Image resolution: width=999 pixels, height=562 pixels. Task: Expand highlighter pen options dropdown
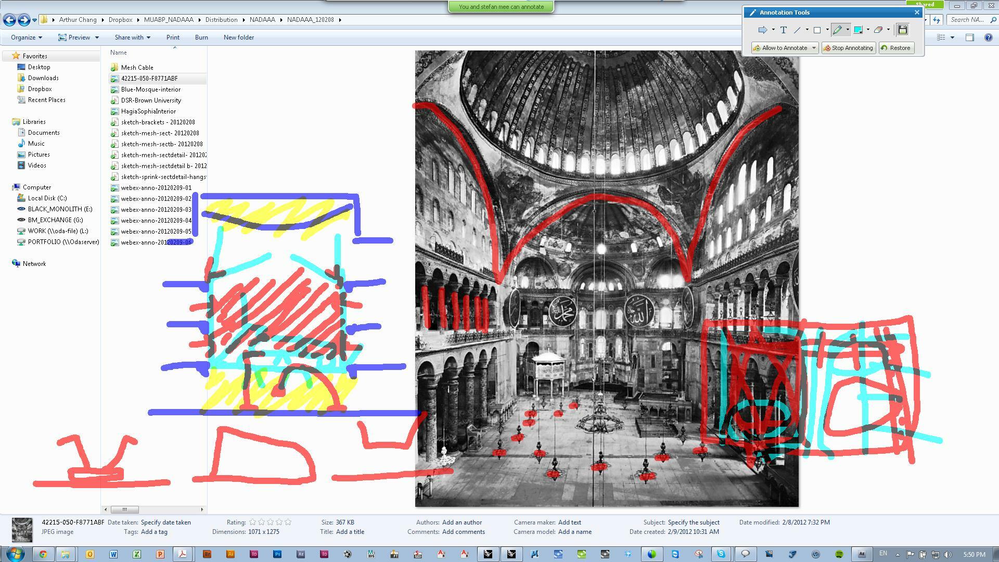[x=848, y=30]
